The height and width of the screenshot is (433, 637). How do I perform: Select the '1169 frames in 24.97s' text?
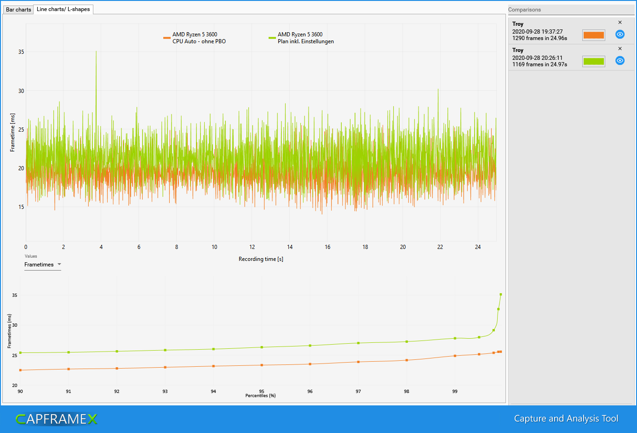[x=539, y=64]
